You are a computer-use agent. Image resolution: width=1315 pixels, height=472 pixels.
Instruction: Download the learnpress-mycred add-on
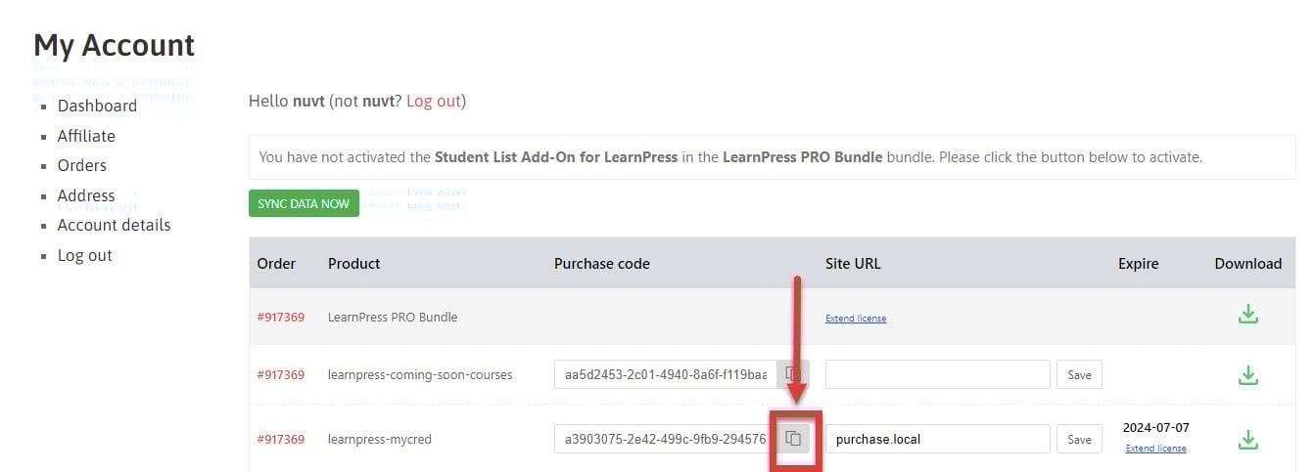point(1247,440)
